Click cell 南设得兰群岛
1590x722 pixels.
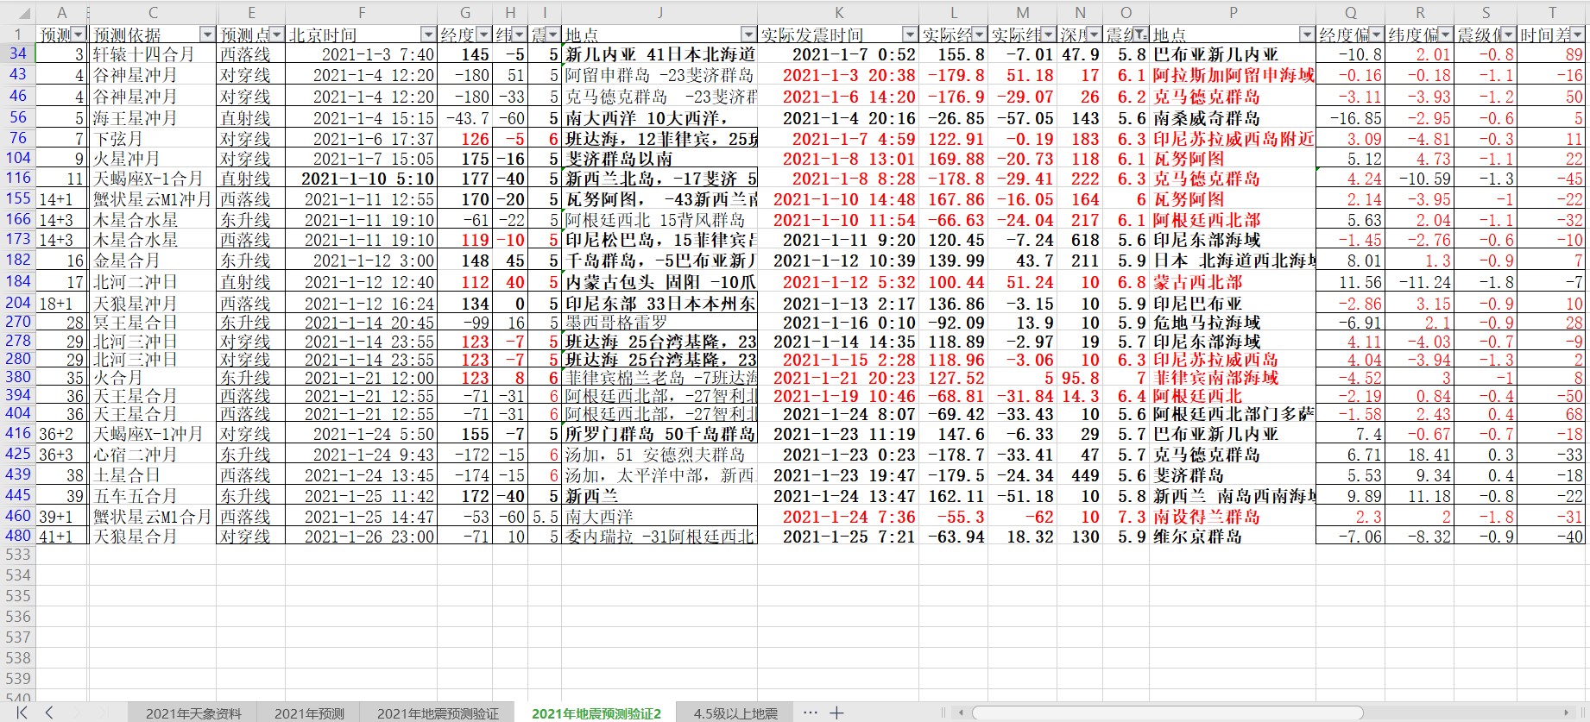(1233, 517)
